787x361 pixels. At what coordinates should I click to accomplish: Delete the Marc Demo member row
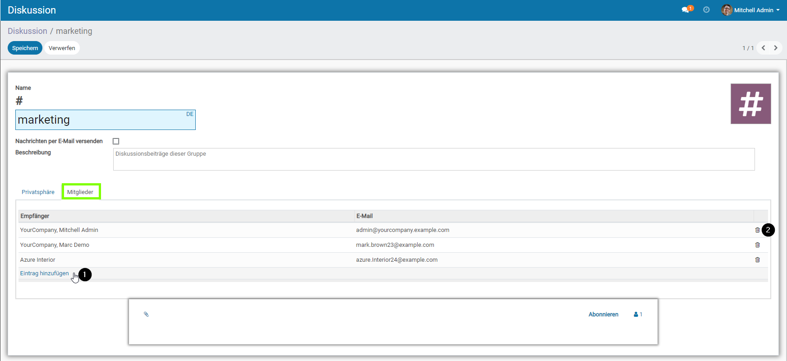pyautogui.click(x=757, y=245)
